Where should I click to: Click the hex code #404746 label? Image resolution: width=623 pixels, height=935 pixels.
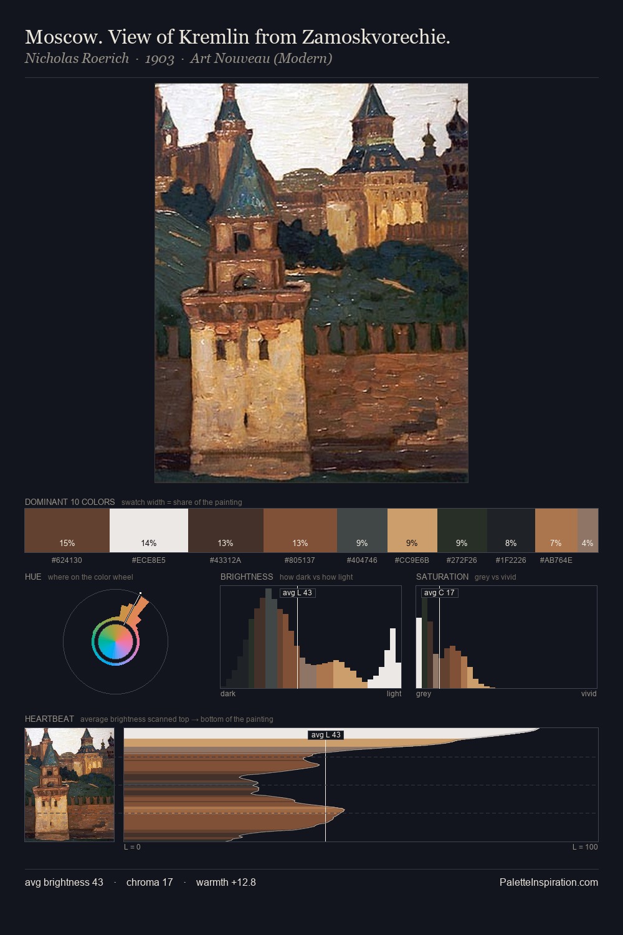362,560
